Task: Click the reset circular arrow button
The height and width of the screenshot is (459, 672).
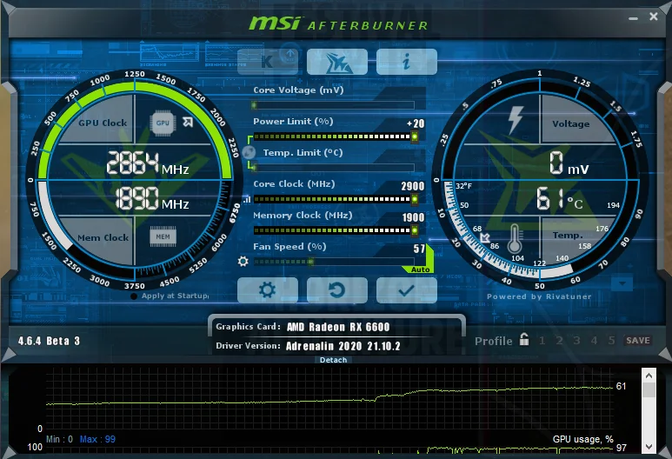Action: click(336, 290)
